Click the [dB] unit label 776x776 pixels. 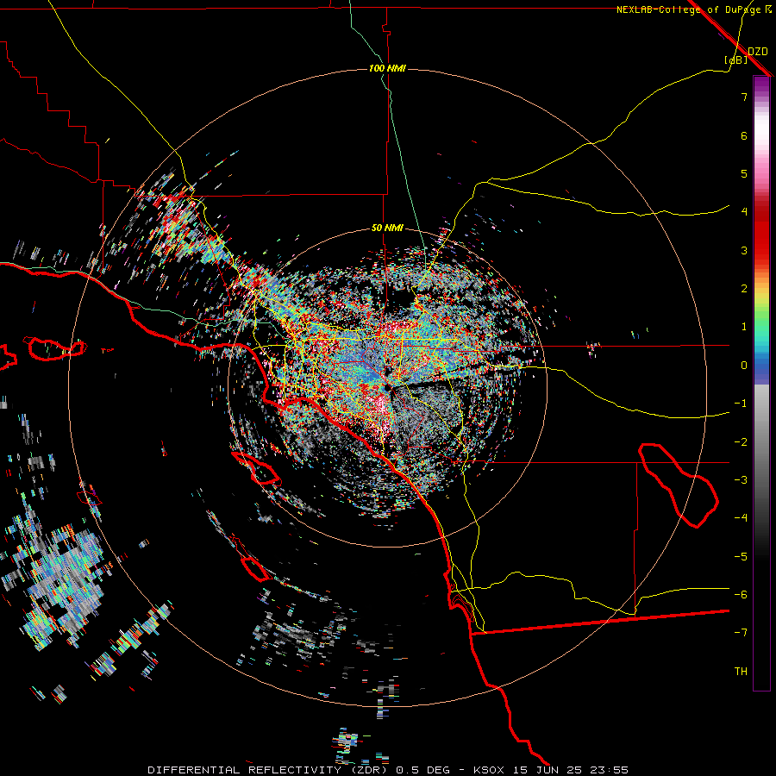pyautogui.click(x=735, y=60)
